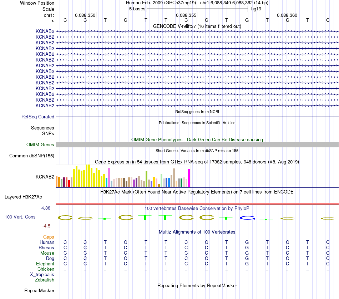Open the OMIM Gene Phenotypes track title
Image resolution: width=339 pixels, height=299 pixels.
pyautogui.click(x=197, y=140)
